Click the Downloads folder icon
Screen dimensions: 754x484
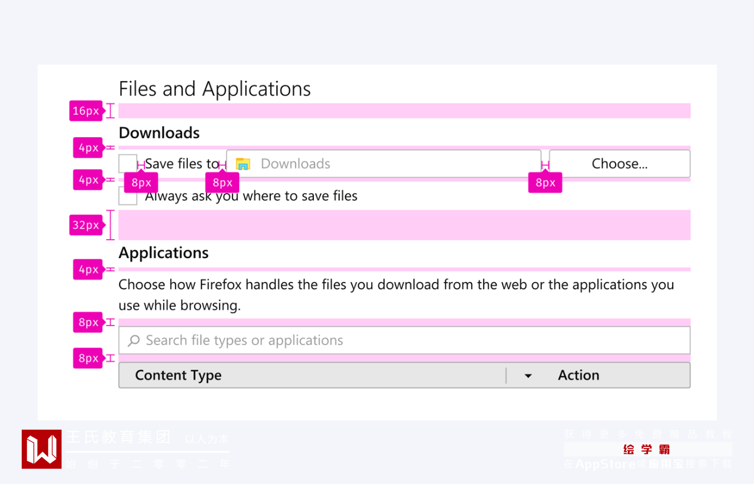click(x=243, y=164)
